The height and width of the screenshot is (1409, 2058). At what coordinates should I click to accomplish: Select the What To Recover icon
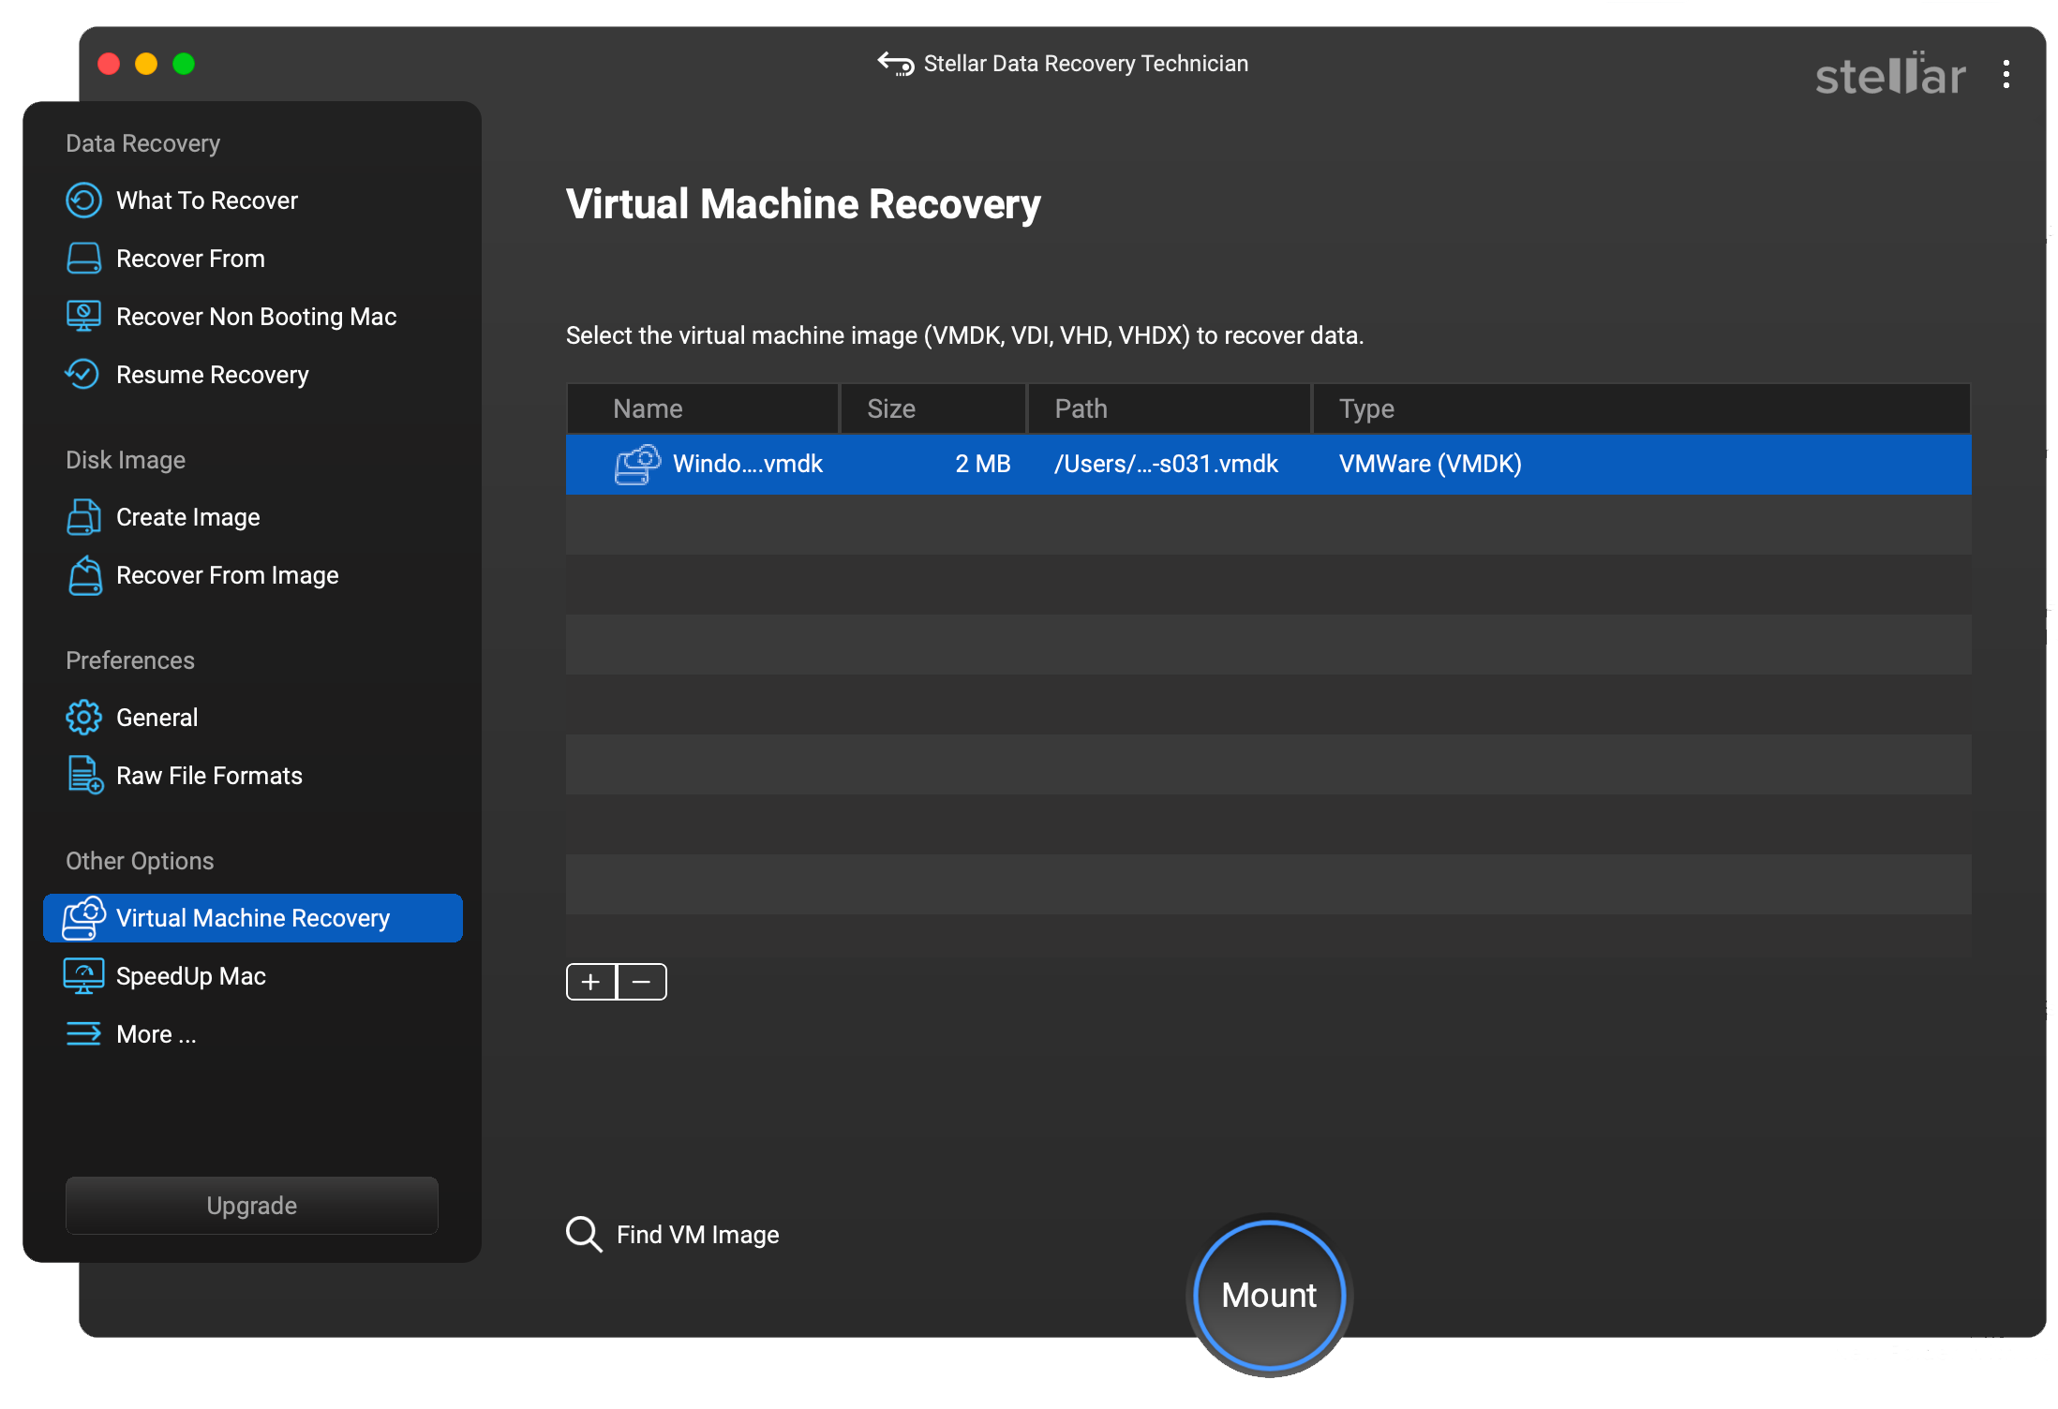coord(84,200)
